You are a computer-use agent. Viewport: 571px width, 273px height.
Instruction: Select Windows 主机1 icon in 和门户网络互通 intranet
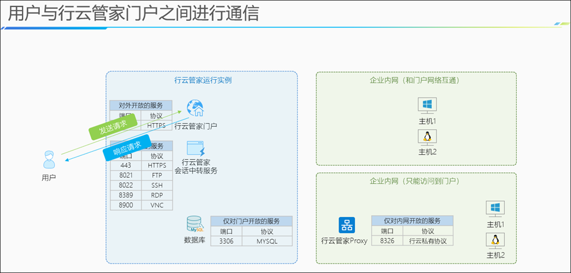point(426,105)
